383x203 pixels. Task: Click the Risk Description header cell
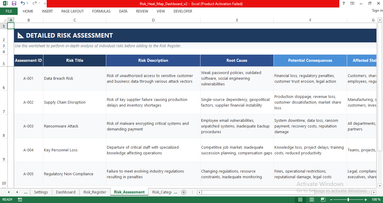(x=153, y=60)
